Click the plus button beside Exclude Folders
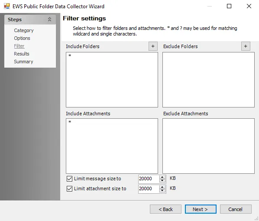Viewport: 259px width, 221px height. pos(246,46)
